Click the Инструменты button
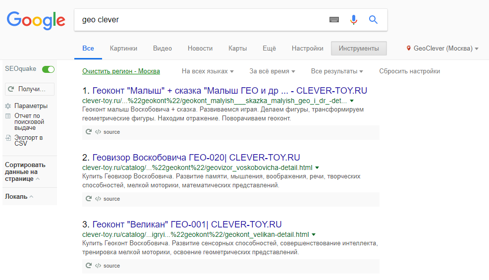The height and width of the screenshot is (280, 489). (x=359, y=49)
